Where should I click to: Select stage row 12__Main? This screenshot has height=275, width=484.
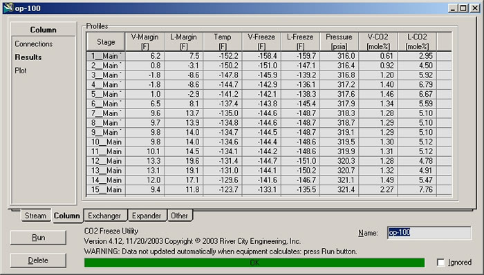point(106,161)
